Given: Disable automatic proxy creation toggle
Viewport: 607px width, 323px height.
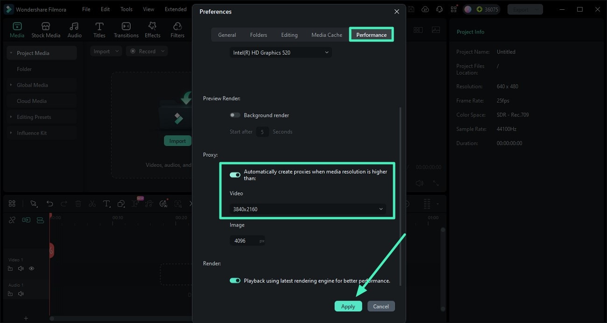Looking at the screenshot, I should coord(235,174).
